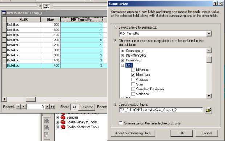Screen dimensions: 225x141
Task: Click the FID_TempPo cell with value 3
Action: click(x=82, y=65)
